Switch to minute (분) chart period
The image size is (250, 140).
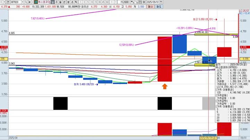[68, 2]
